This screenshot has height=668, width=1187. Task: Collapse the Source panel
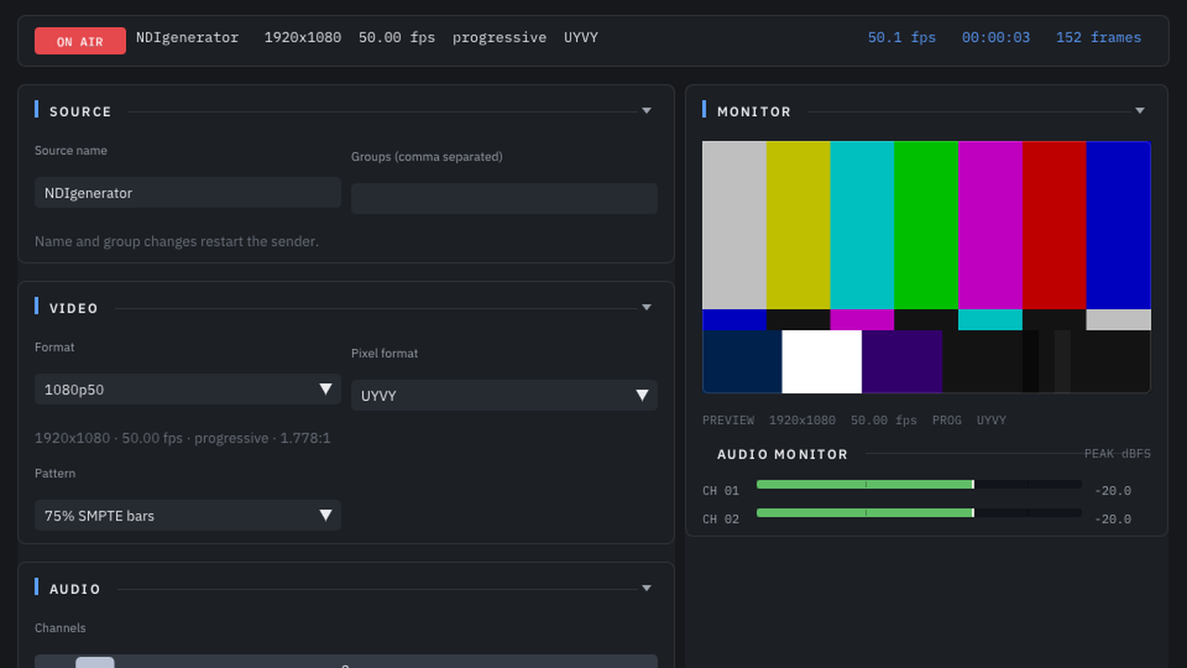pos(646,111)
